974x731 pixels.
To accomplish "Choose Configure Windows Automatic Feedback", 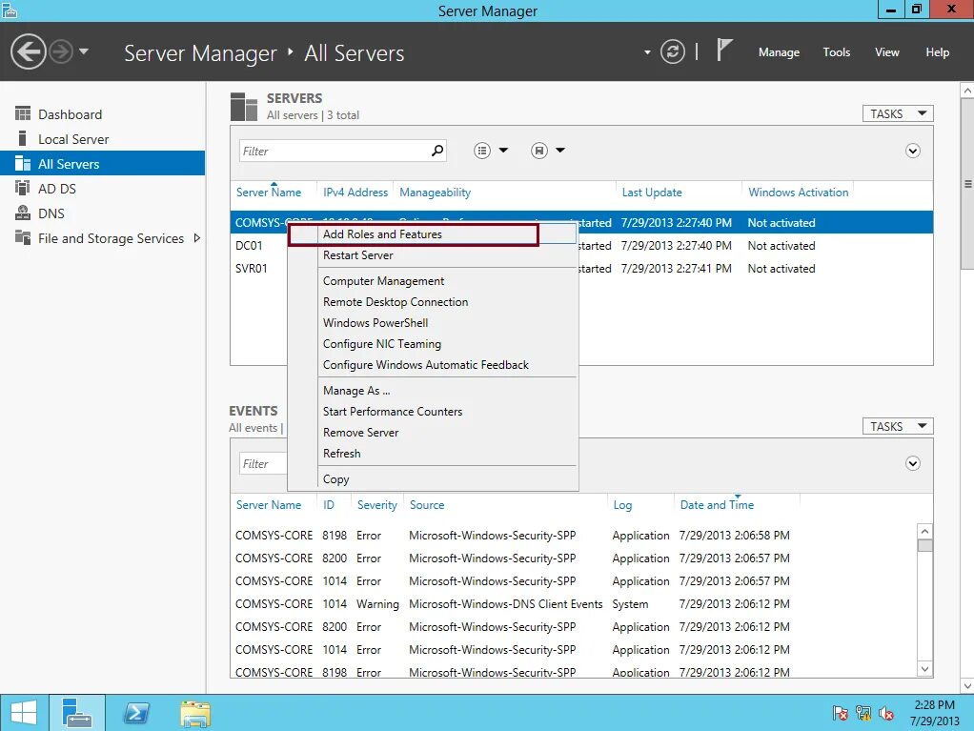I will 433,365.
